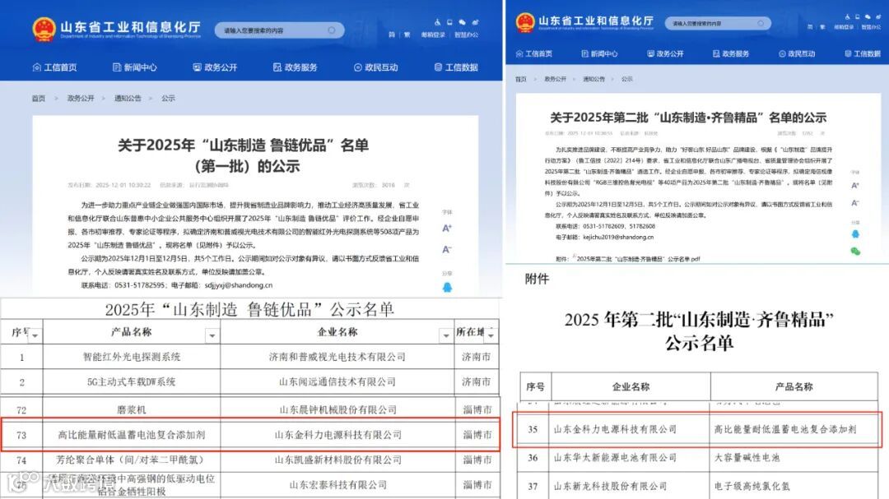Click 智慧办公 link on left page

click(x=467, y=35)
